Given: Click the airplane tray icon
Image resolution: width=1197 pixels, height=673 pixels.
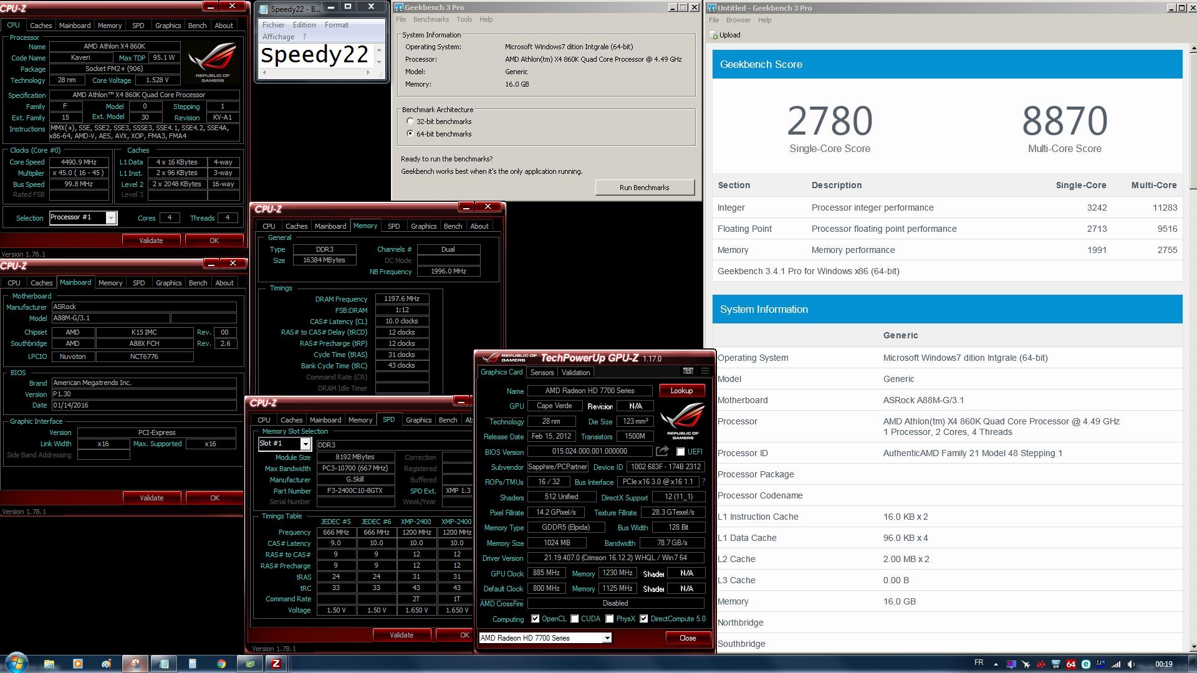Looking at the screenshot, I should 1026,664.
